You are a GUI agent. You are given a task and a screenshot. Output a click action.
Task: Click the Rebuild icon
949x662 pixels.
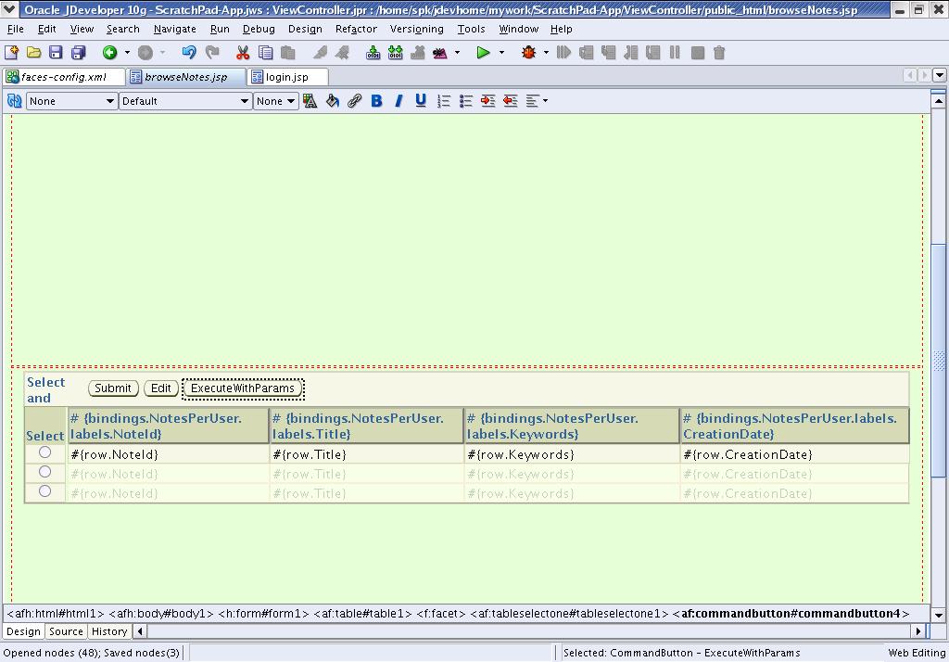395,53
